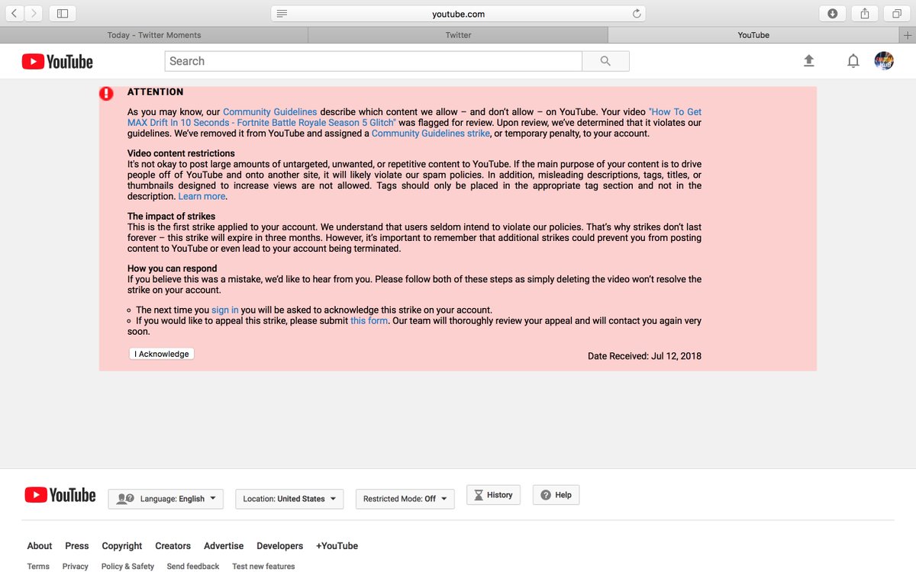Click the YouTube logo in header
916x572 pixels.
(x=57, y=62)
